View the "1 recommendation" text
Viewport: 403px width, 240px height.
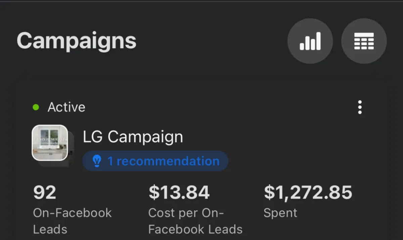point(163,161)
